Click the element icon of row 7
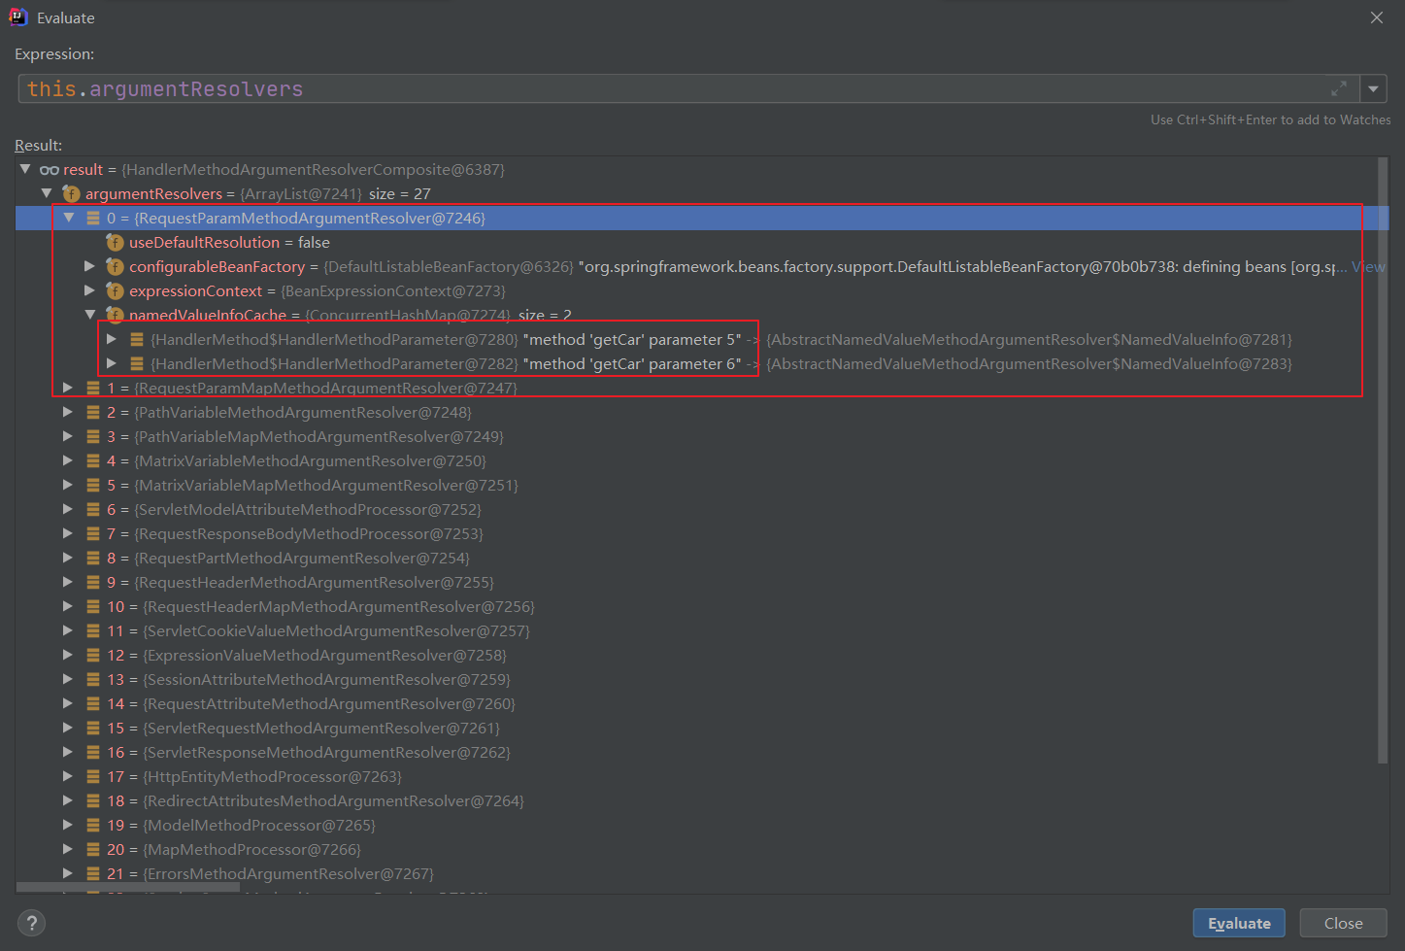The width and height of the screenshot is (1405, 951). point(93,533)
